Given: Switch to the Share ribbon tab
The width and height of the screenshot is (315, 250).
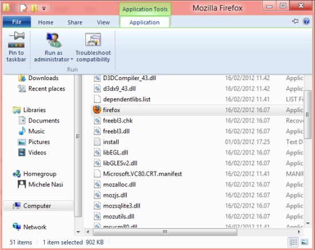Looking at the screenshot, I should coord(74,22).
